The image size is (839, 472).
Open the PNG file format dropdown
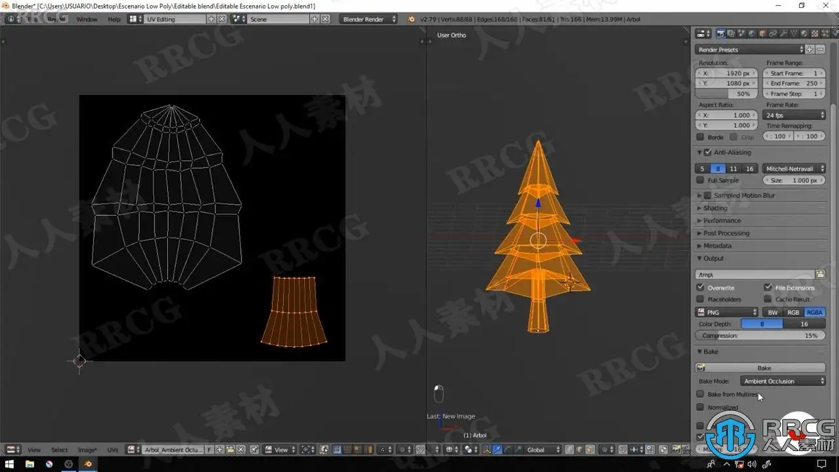pos(727,313)
